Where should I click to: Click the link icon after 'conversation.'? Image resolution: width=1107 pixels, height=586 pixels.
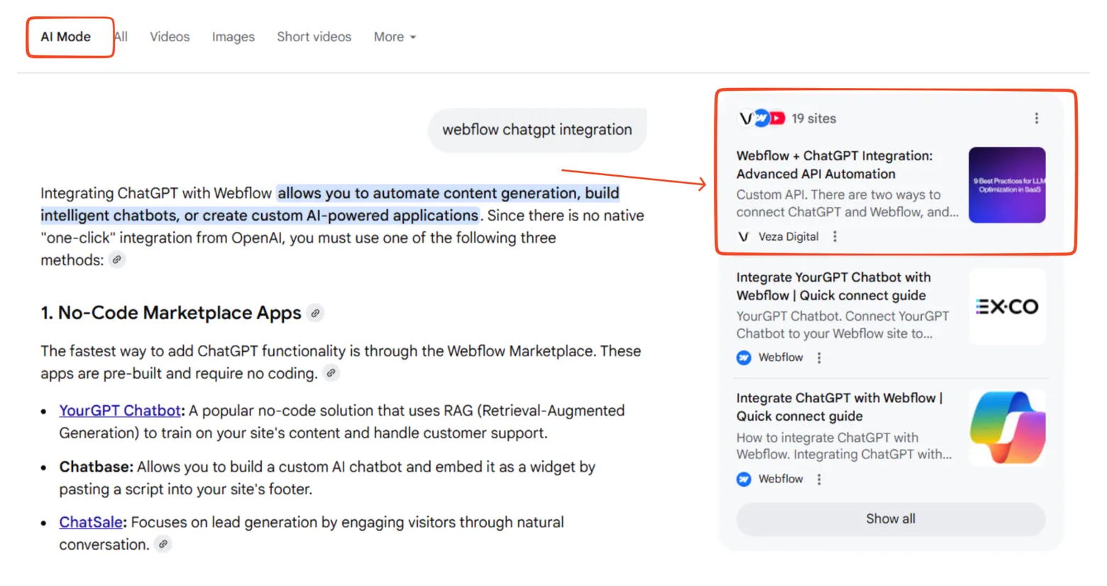(x=163, y=544)
